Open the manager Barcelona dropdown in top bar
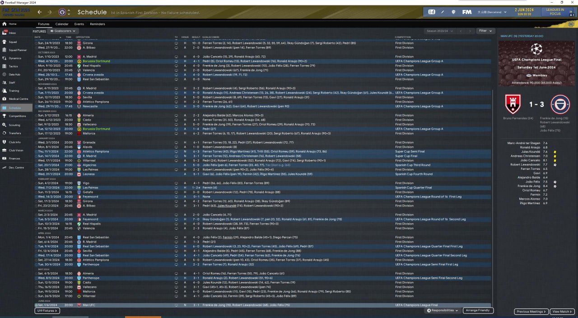The image size is (578, 318). [x=492, y=12]
